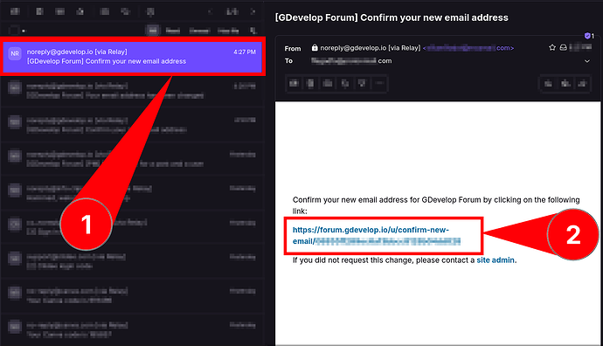The height and width of the screenshot is (346, 603).
Task: Click the Reply icon in message header
Action: tap(549, 83)
